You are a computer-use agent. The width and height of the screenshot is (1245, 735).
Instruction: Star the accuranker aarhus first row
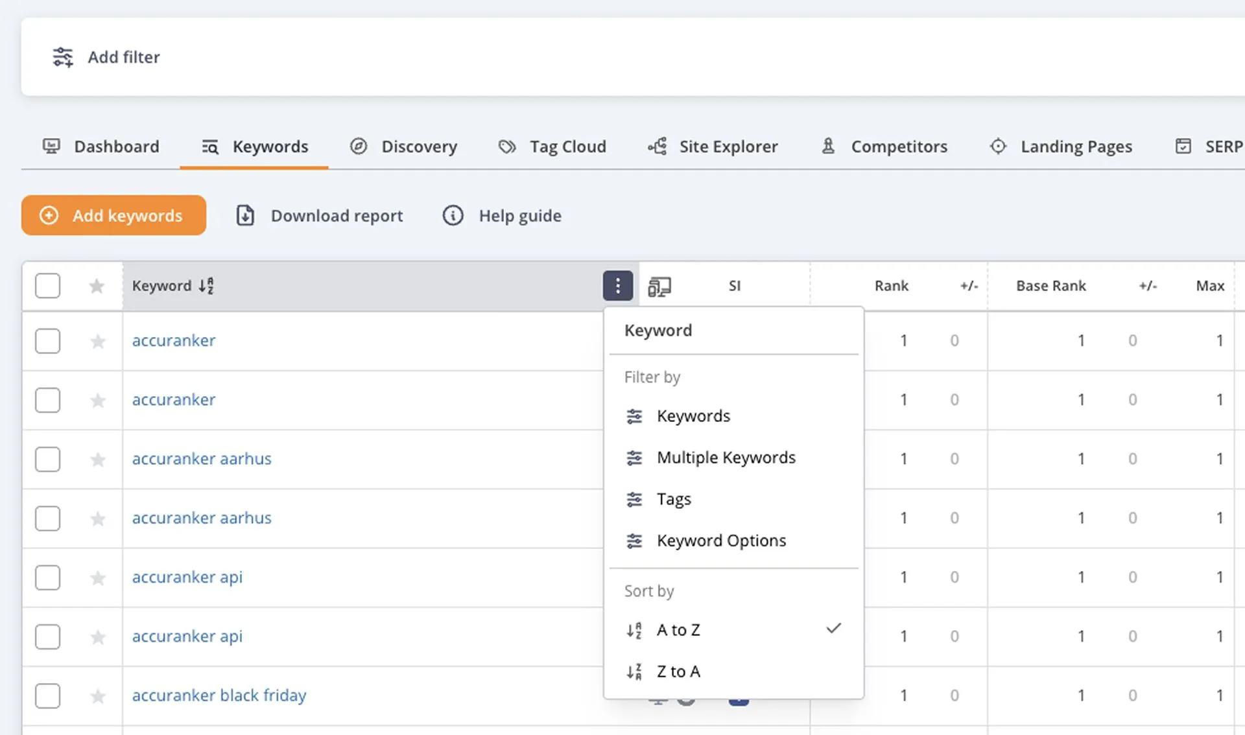pyautogui.click(x=98, y=460)
